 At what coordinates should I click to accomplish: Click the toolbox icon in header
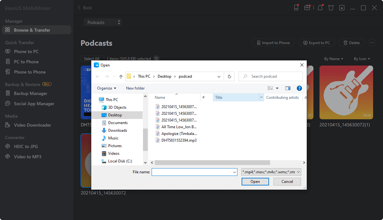(x=307, y=8)
